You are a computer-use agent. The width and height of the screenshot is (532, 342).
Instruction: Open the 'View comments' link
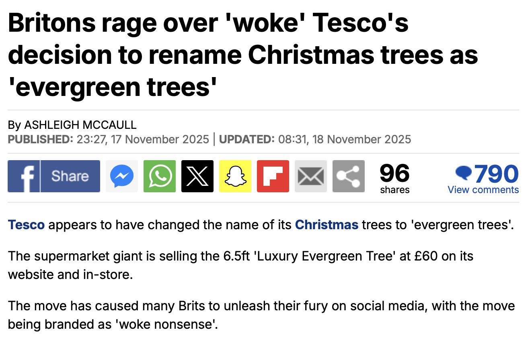point(483,190)
